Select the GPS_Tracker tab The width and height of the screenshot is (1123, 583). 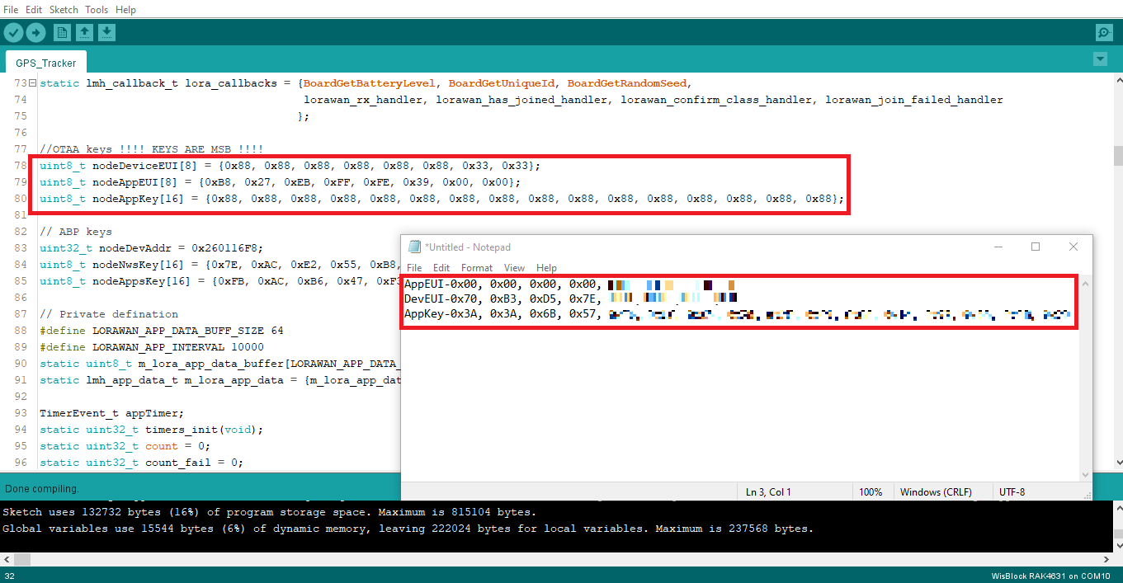coord(46,63)
